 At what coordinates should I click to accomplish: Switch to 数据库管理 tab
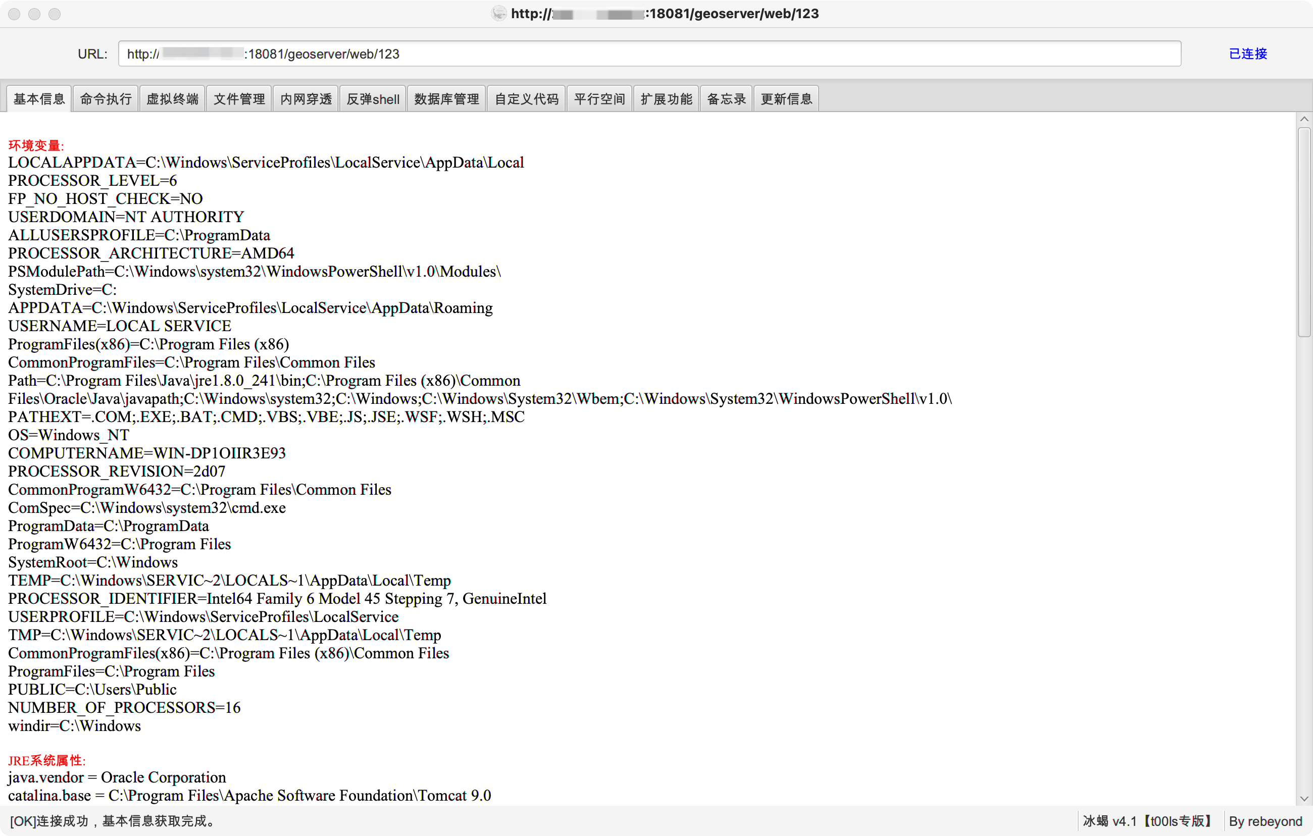click(x=446, y=98)
